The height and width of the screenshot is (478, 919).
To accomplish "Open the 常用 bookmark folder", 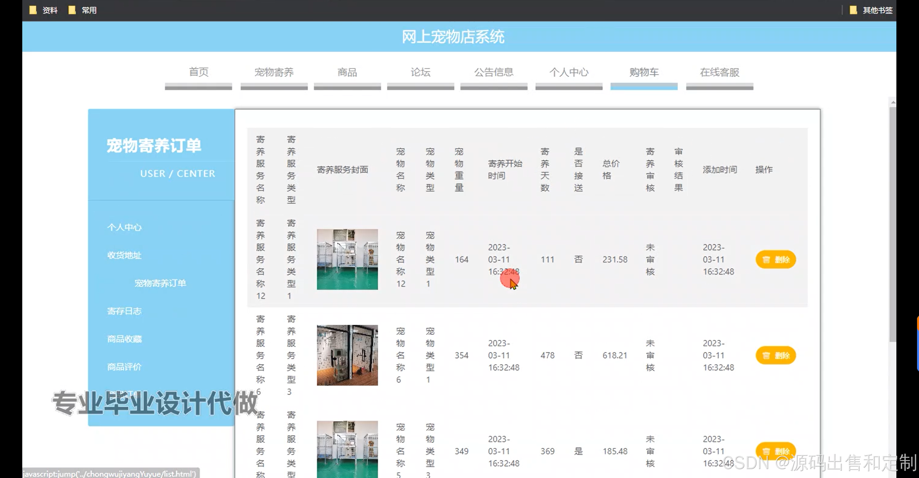I will coord(83,10).
